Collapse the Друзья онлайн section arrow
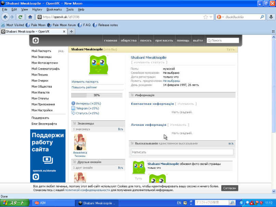This screenshot has width=276, height=207. click(x=75, y=162)
